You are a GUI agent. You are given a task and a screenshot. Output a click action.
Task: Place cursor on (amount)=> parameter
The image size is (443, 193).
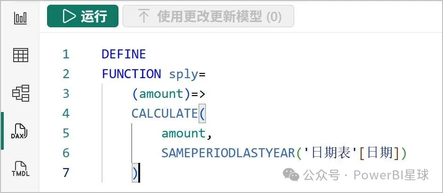point(168,94)
